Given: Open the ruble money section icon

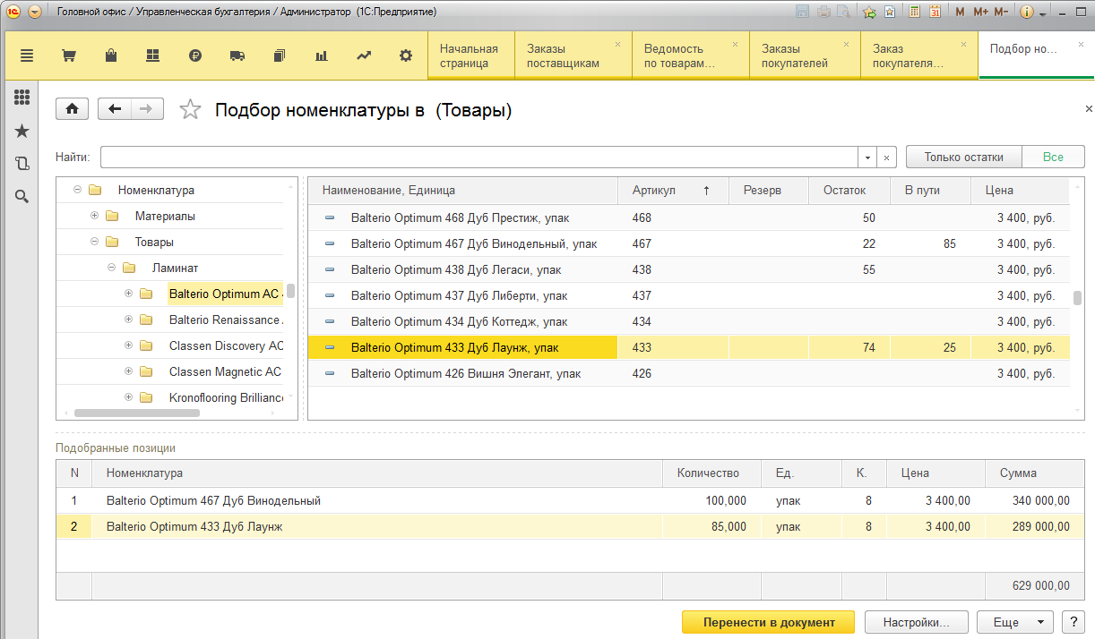Looking at the screenshot, I should 195,55.
